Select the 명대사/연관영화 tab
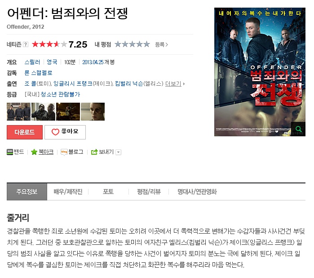This screenshot has height=278, width=314. point(197,191)
